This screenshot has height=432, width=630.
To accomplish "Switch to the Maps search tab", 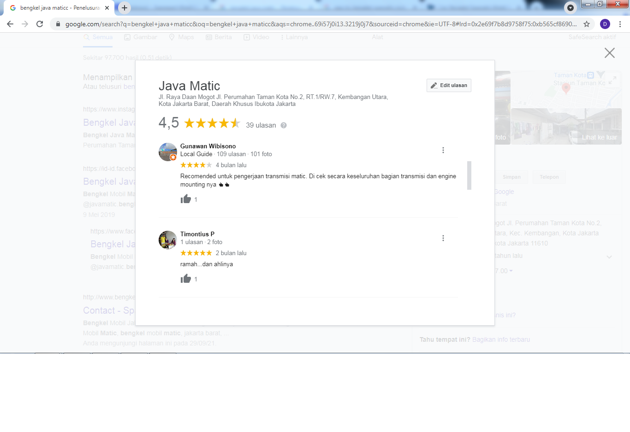I will 181,37.
